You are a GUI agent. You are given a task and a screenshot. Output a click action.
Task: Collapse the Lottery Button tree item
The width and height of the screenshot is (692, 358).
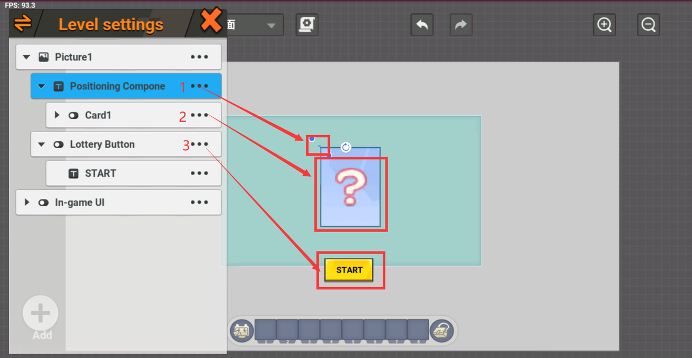tap(42, 144)
